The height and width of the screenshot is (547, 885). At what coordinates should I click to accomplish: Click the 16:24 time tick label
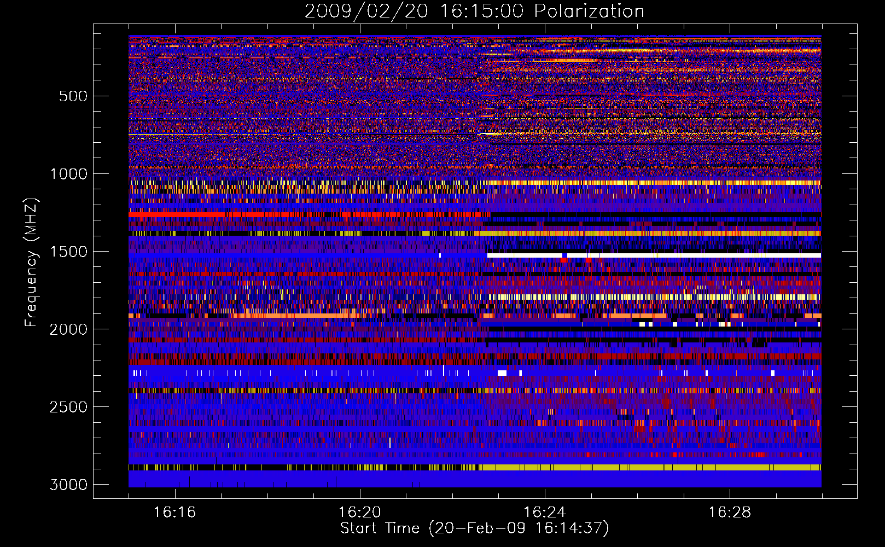[x=544, y=513]
